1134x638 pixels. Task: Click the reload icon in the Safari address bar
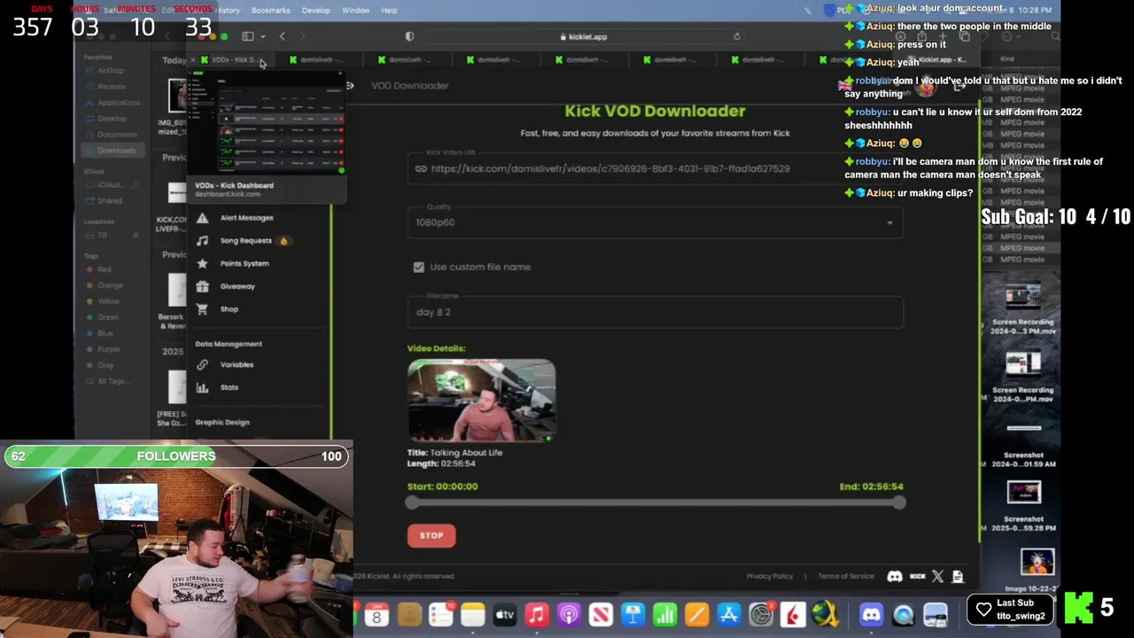pyautogui.click(x=736, y=36)
